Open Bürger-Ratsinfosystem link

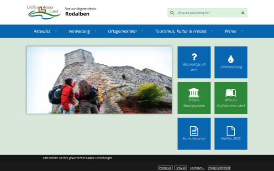point(194,103)
